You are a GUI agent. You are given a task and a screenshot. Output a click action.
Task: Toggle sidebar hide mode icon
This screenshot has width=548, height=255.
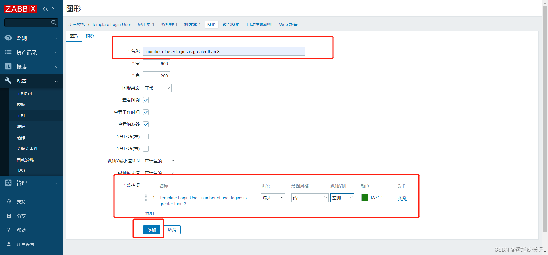tap(54, 9)
